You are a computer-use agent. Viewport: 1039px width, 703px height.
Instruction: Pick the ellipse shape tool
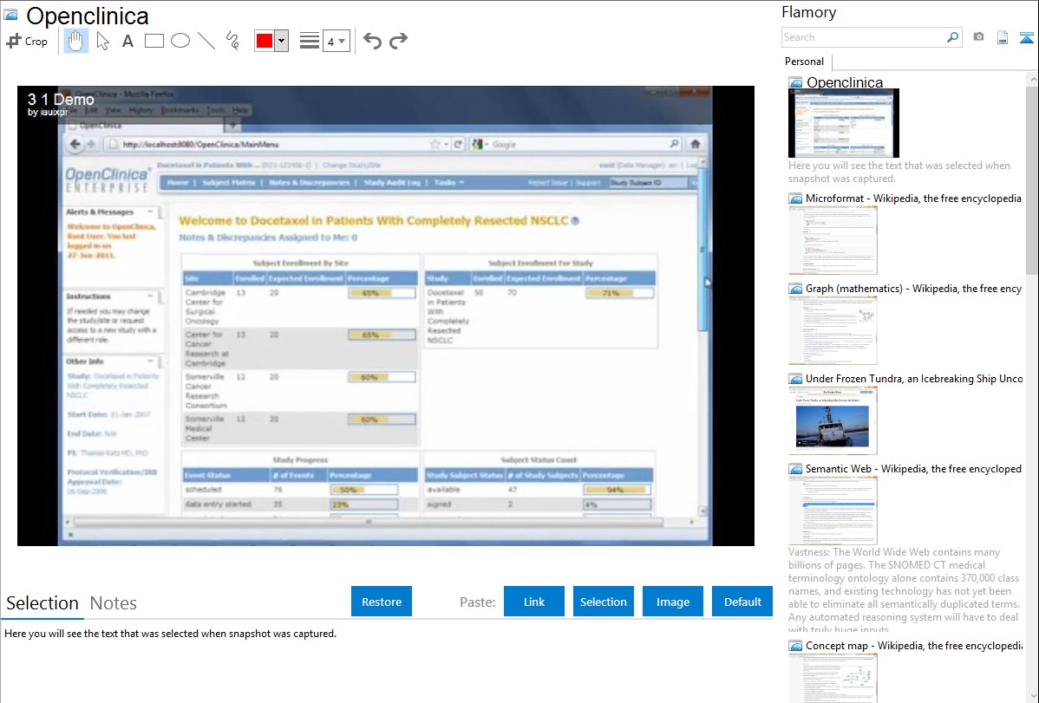tap(180, 41)
